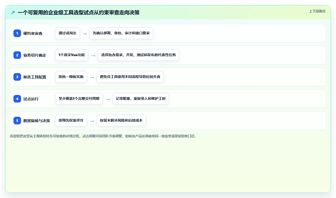The image size is (336, 198).
Task: Click the 通过或淘汰 chip
Action: (x=67, y=33)
